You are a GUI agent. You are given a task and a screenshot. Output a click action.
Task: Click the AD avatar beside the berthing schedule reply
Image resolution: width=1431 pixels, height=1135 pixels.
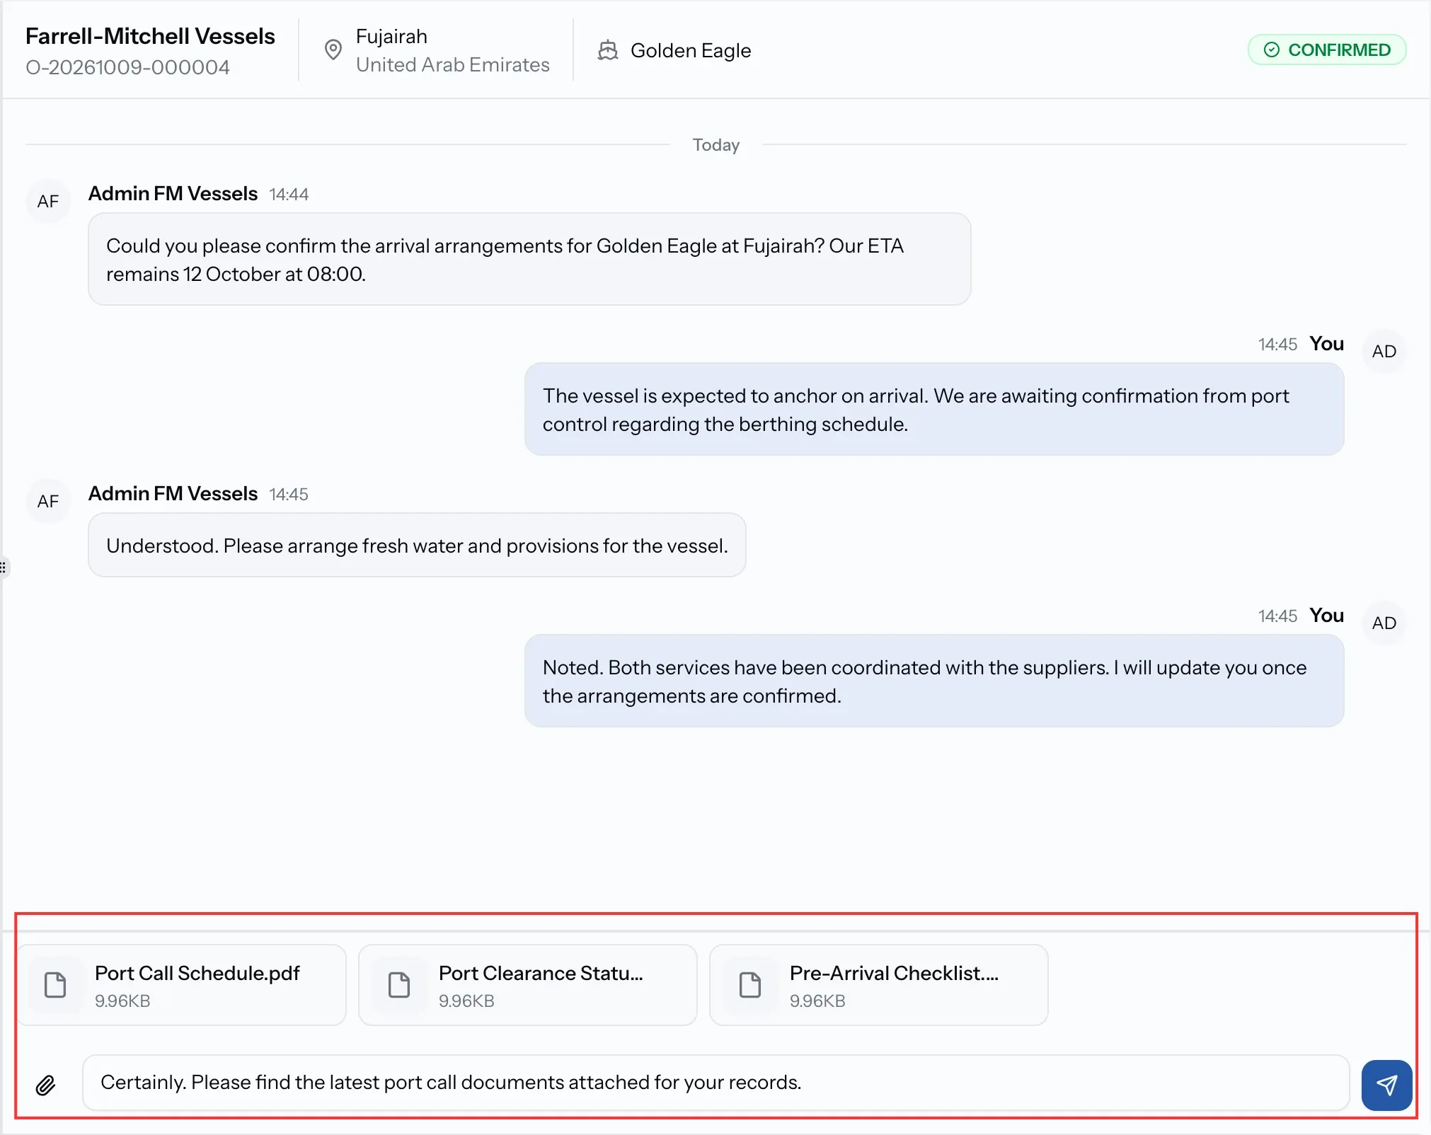1384,351
